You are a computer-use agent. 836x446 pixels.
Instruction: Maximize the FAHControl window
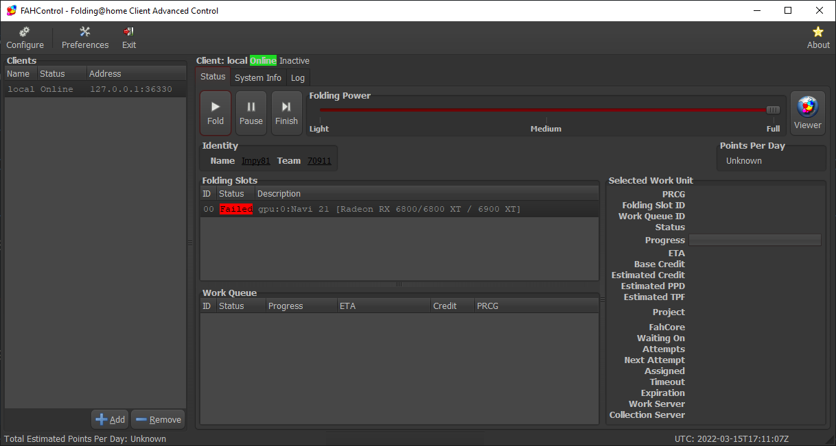[x=788, y=10]
